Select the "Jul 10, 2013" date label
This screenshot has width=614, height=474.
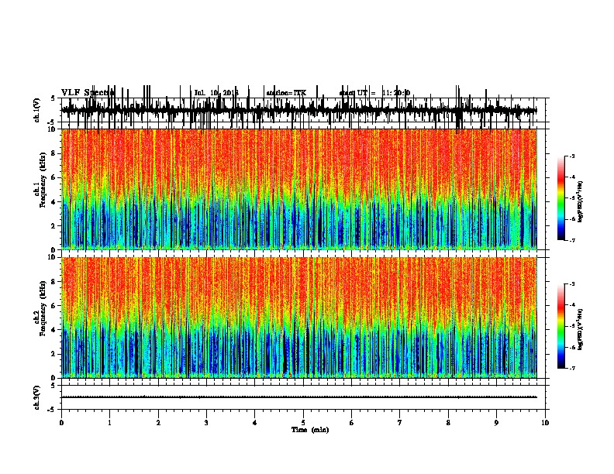pos(216,93)
